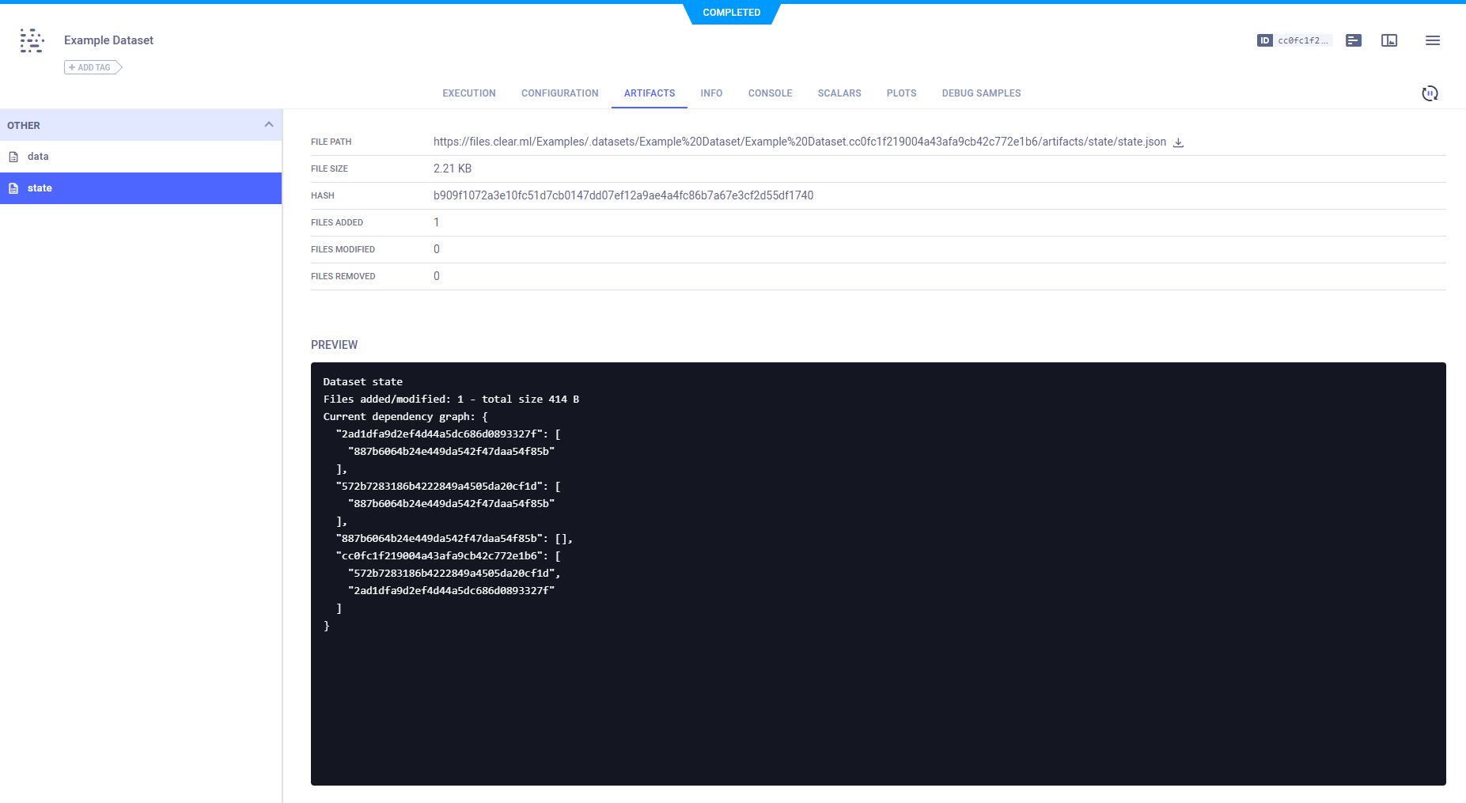Image resolution: width=1466 pixels, height=803 pixels.
Task: Download the state.json artifact file
Action: coord(1179,142)
